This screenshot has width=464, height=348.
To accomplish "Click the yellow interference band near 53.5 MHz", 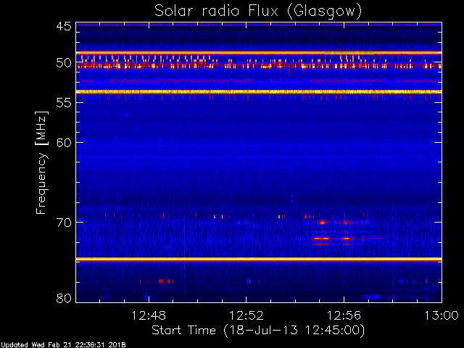I will click(x=259, y=92).
